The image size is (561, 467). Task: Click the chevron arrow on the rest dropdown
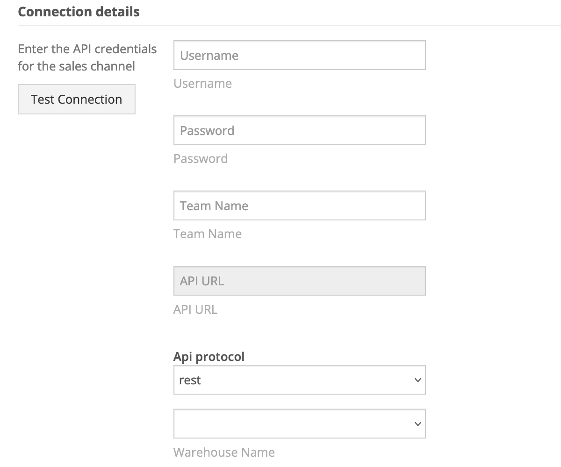pyautogui.click(x=418, y=380)
